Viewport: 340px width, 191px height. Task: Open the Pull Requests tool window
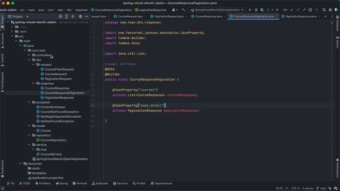click(x=2, y=82)
